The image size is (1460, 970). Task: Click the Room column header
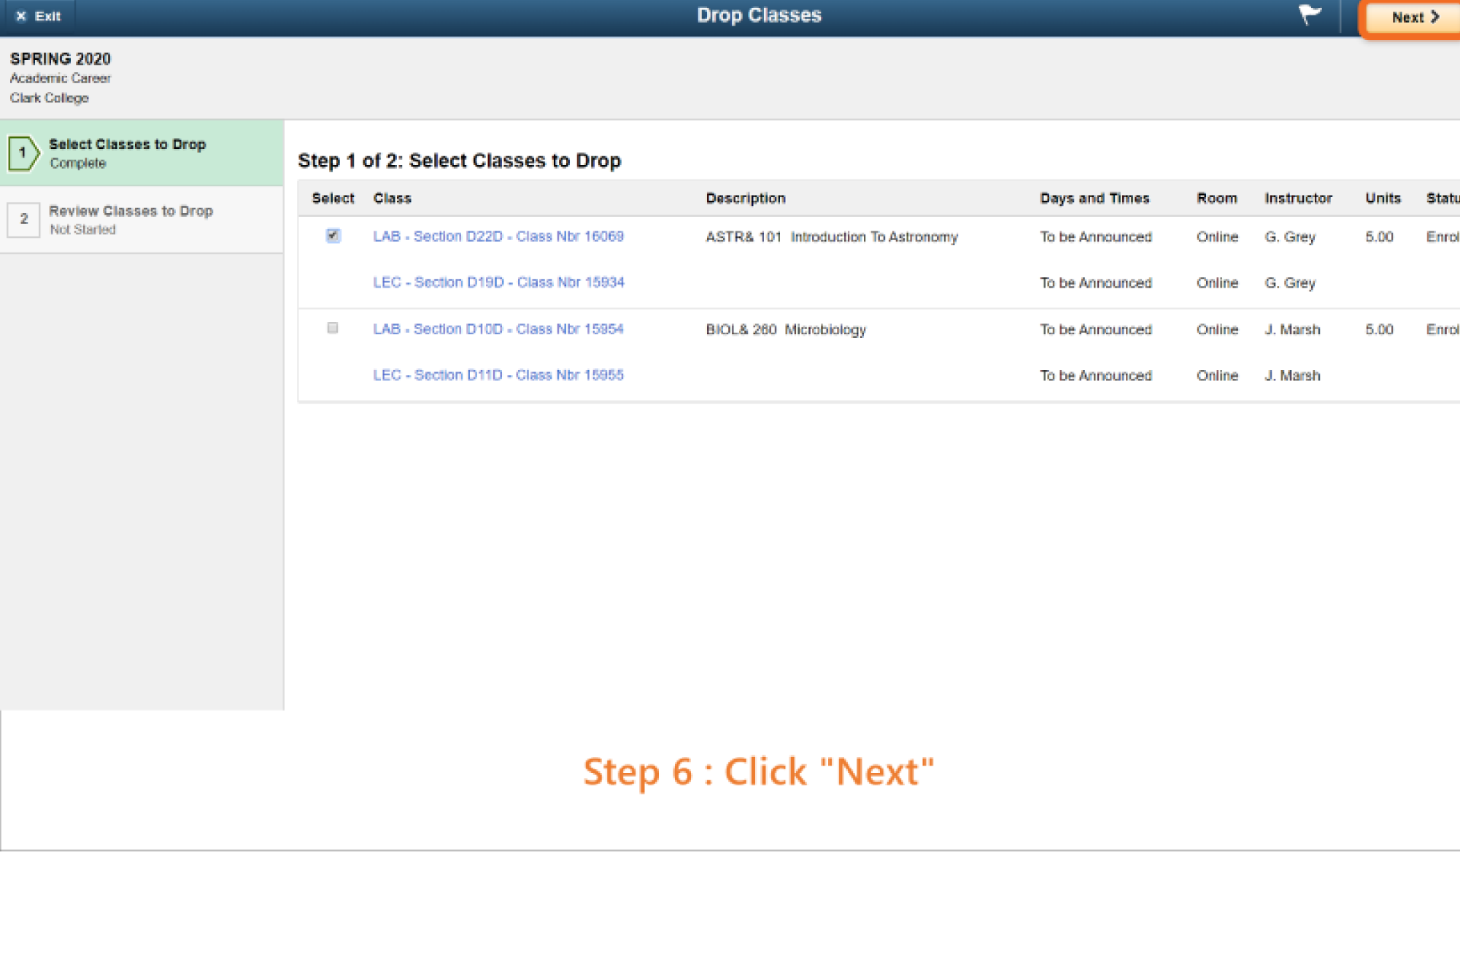[x=1216, y=199]
